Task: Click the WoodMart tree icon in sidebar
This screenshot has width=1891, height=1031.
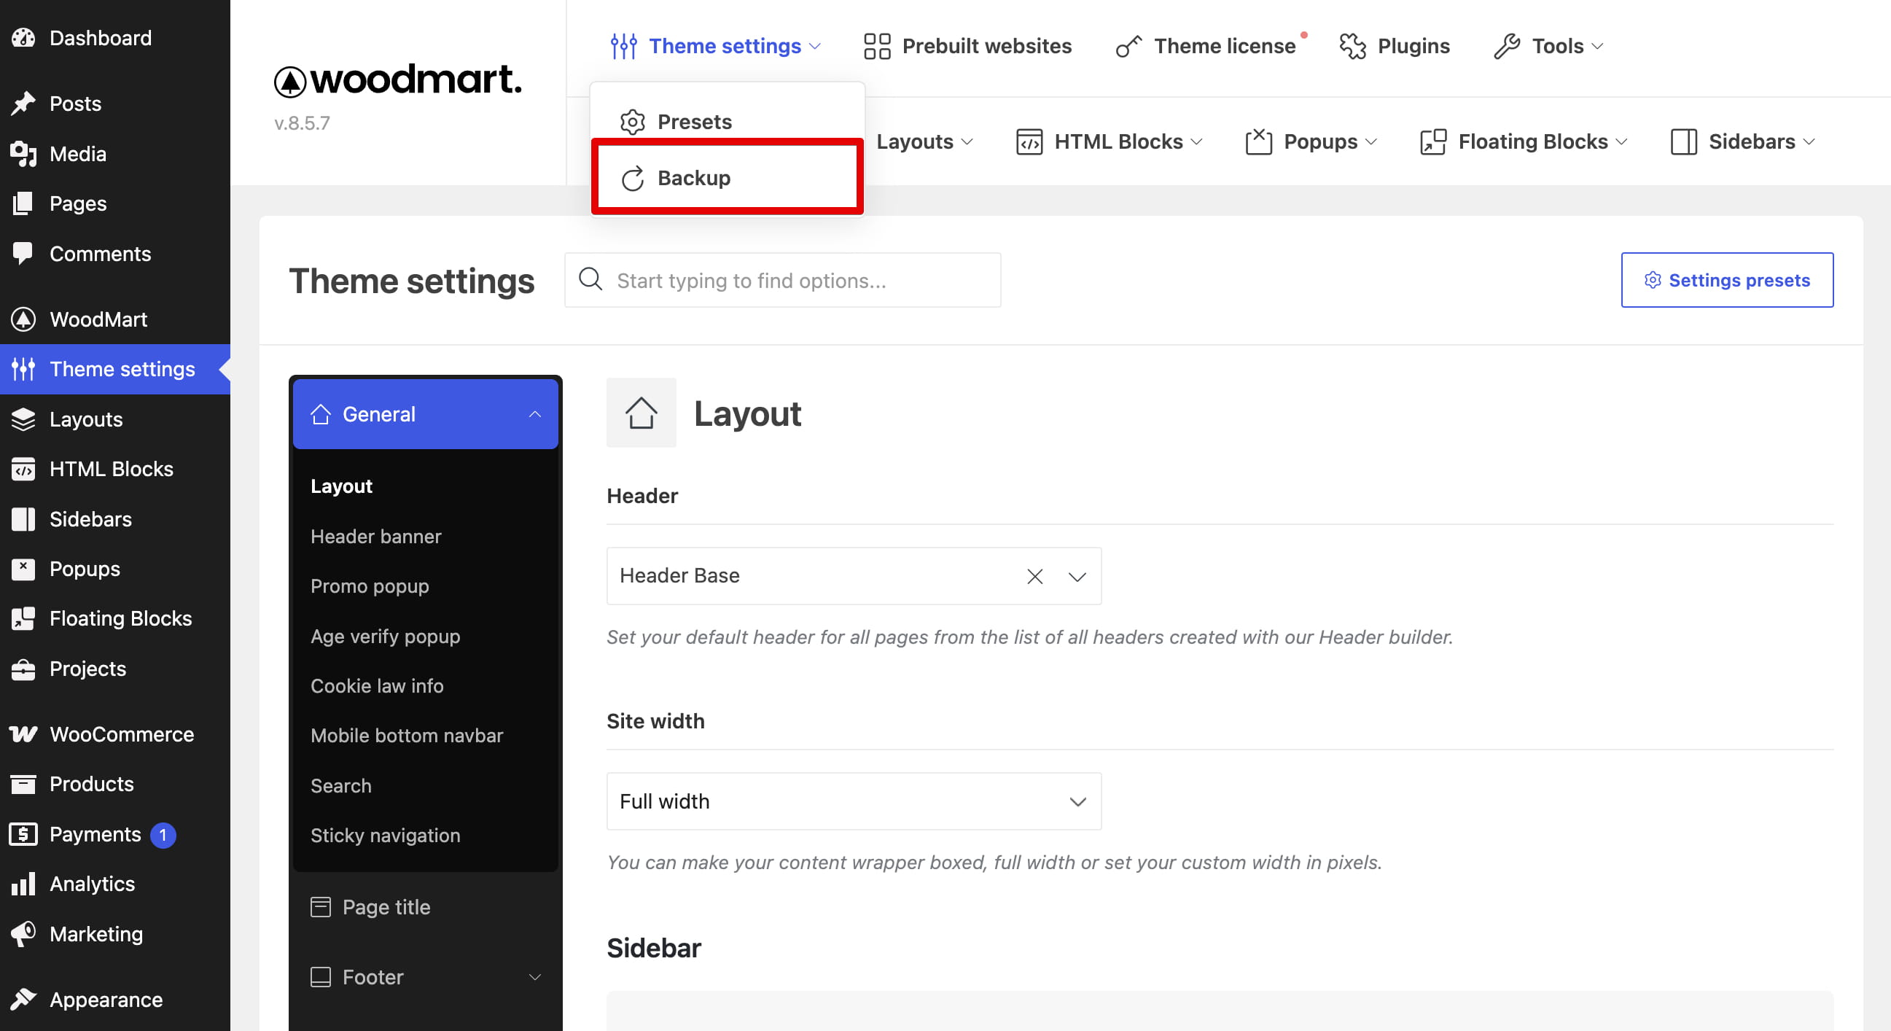Action: point(23,319)
